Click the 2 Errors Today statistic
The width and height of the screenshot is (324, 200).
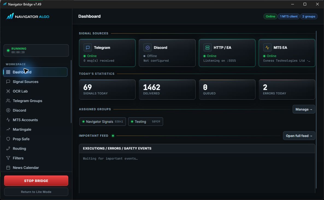tap(287, 89)
